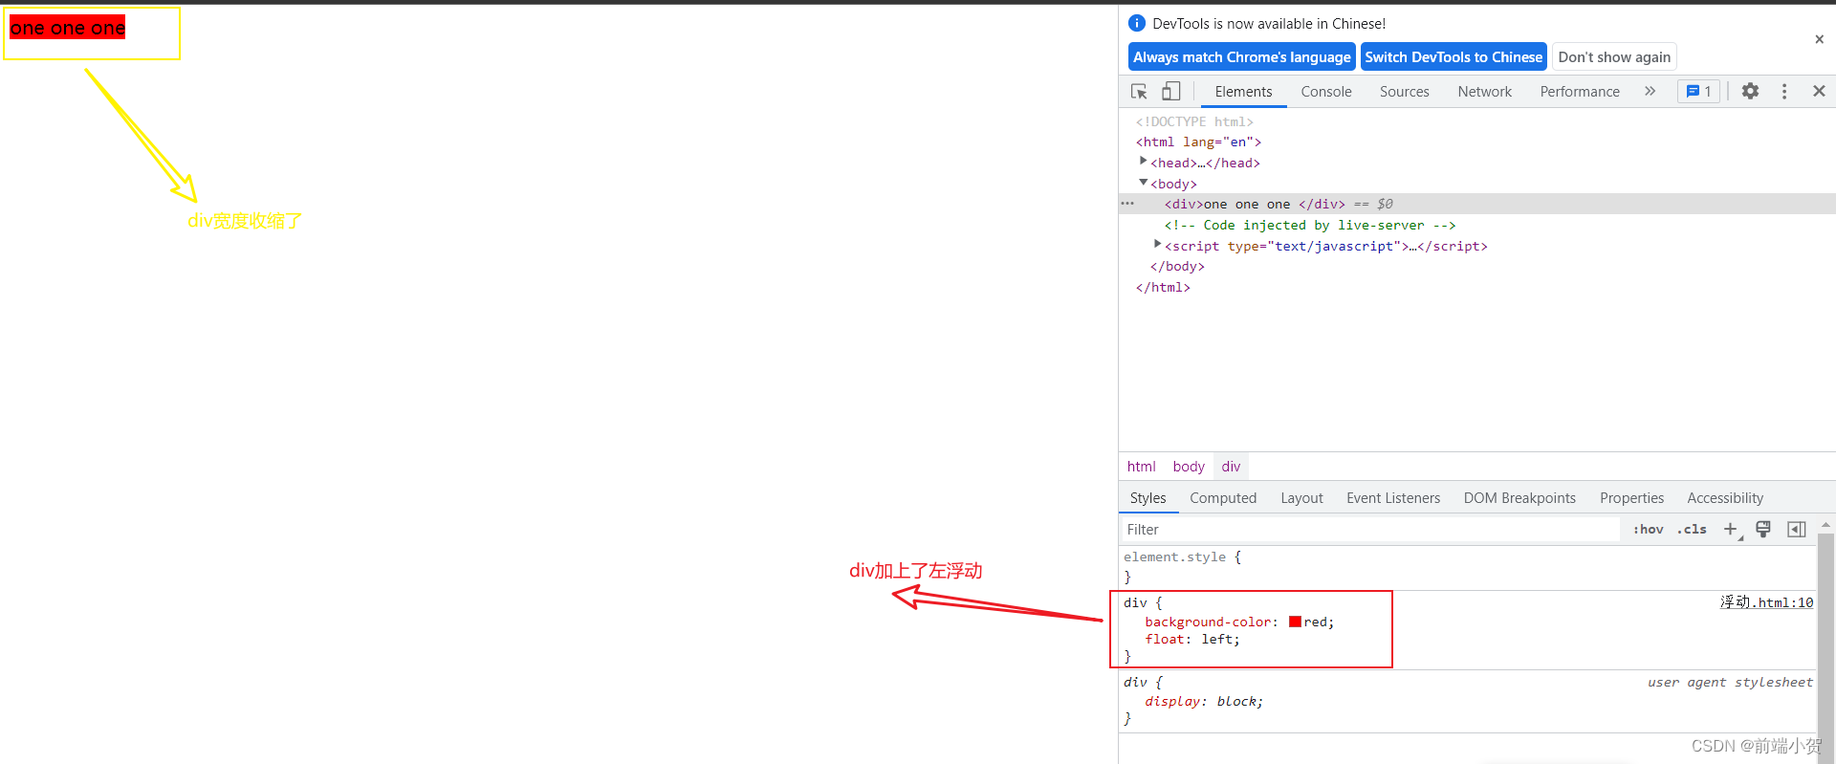Select body in the breadcrumb trail

[1189, 467]
